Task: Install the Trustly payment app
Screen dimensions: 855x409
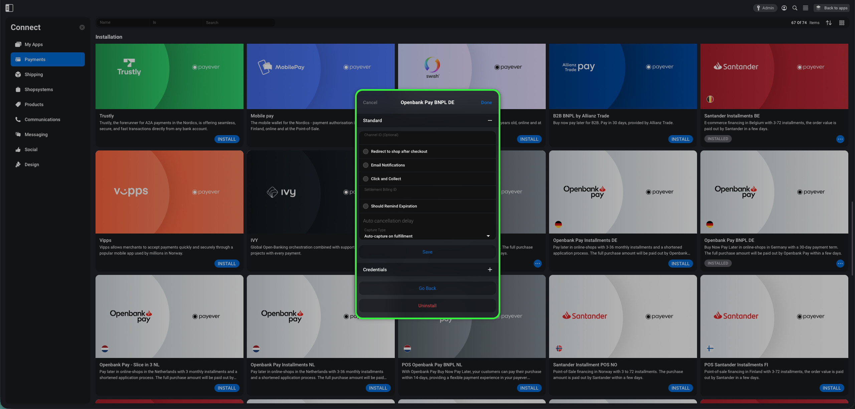Action: pos(227,139)
